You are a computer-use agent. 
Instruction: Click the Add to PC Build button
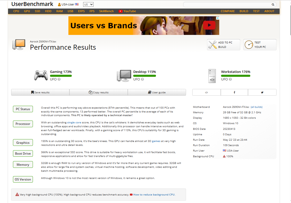pos(224,45)
